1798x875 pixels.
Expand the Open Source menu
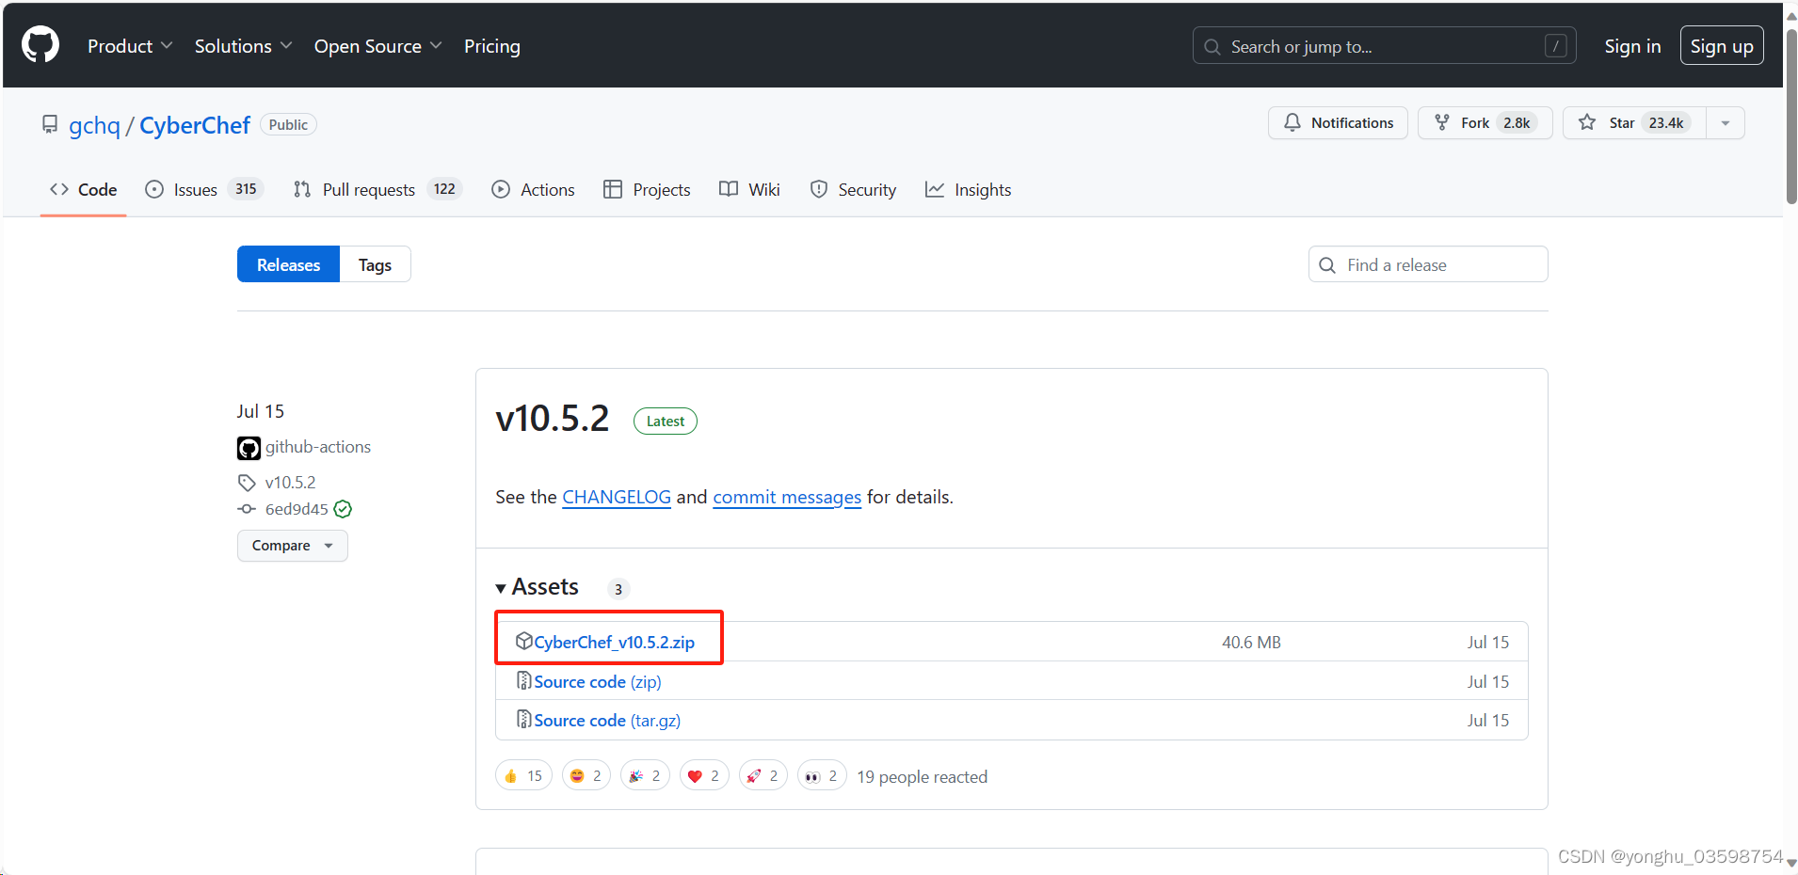377,46
